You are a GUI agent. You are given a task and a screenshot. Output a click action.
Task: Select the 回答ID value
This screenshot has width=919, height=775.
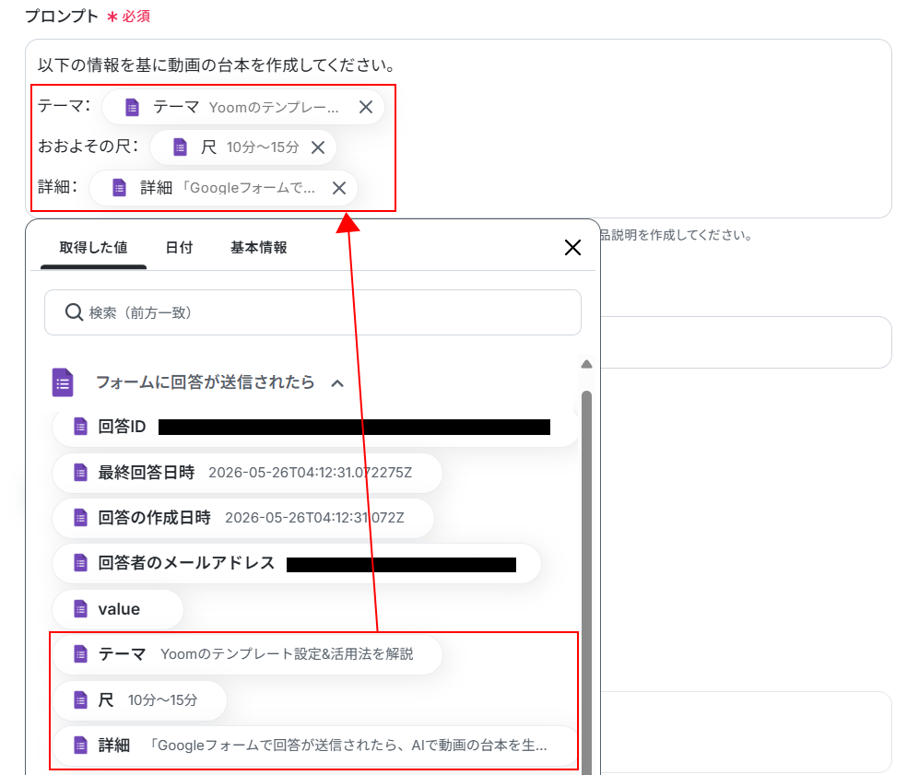[x=315, y=427]
